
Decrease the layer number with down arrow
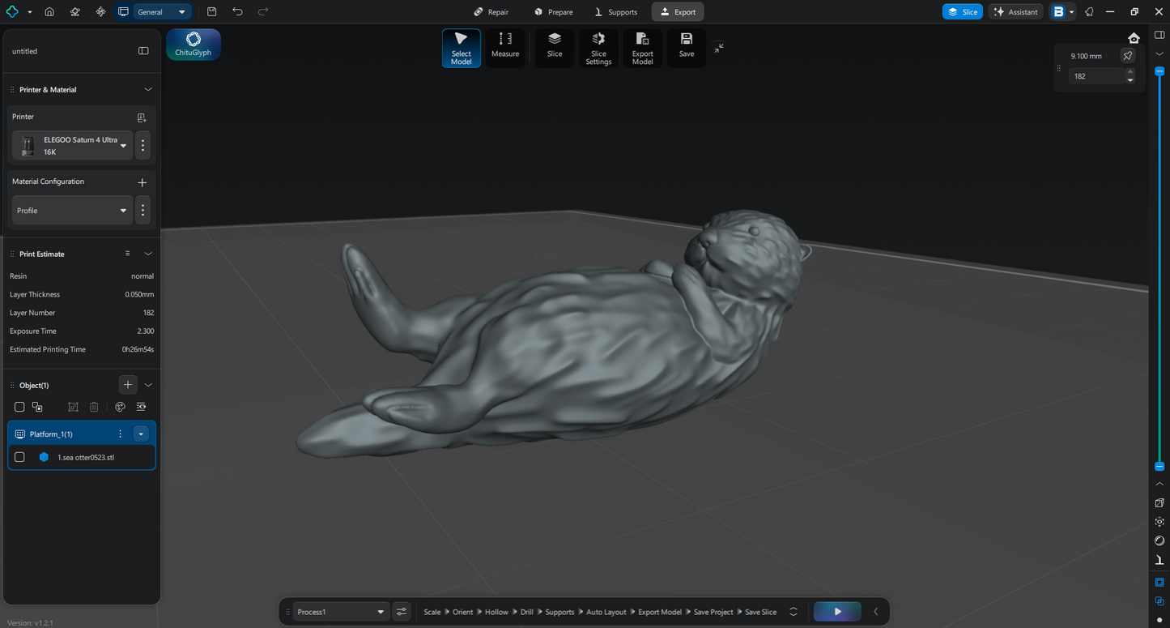pos(1130,80)
